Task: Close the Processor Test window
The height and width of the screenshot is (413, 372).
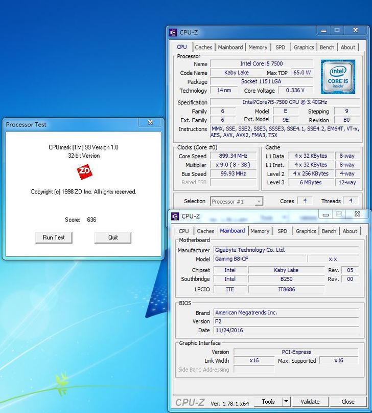Action: click(150, 123)
